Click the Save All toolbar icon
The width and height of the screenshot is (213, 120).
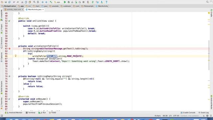[x=6, y=2]
